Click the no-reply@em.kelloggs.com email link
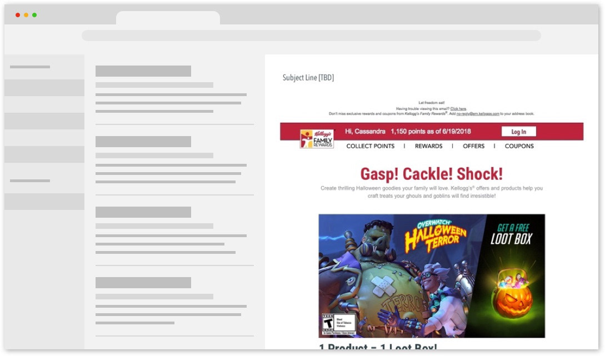 (x=478, y=114)
